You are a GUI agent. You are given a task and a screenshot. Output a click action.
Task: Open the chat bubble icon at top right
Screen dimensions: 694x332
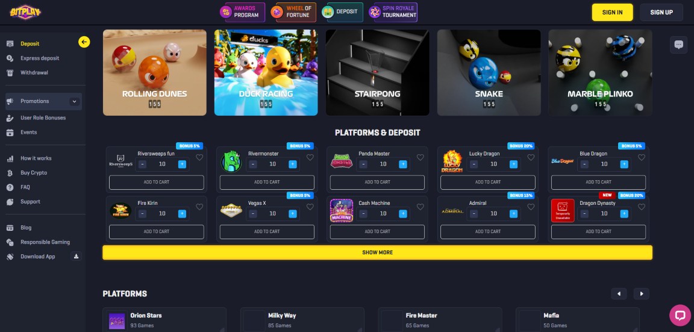coord(678,45)
